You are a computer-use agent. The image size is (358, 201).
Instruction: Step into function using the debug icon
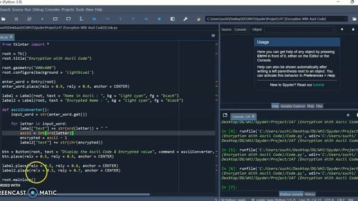[120, 19]
